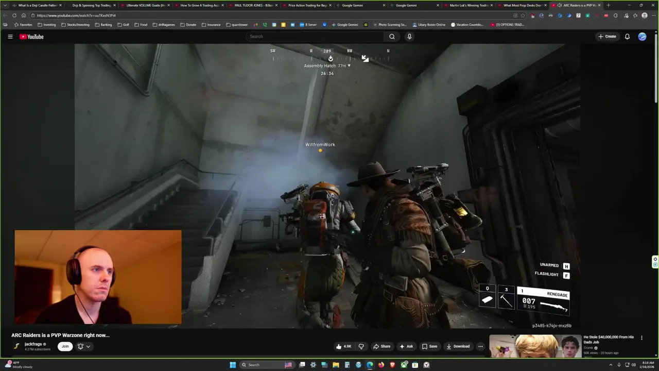The height and width of the screenshot is (371, 659).
Task: Open the Google Gemini bookmark
Action: 345,25
